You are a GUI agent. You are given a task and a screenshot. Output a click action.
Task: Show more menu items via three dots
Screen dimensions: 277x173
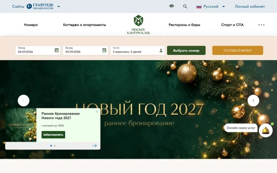click(261, 25)
